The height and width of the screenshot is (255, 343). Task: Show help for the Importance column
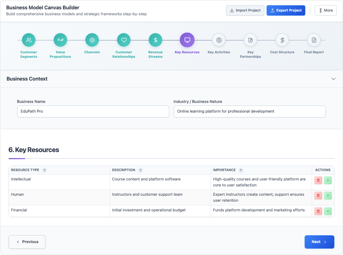tap(241, 170)
